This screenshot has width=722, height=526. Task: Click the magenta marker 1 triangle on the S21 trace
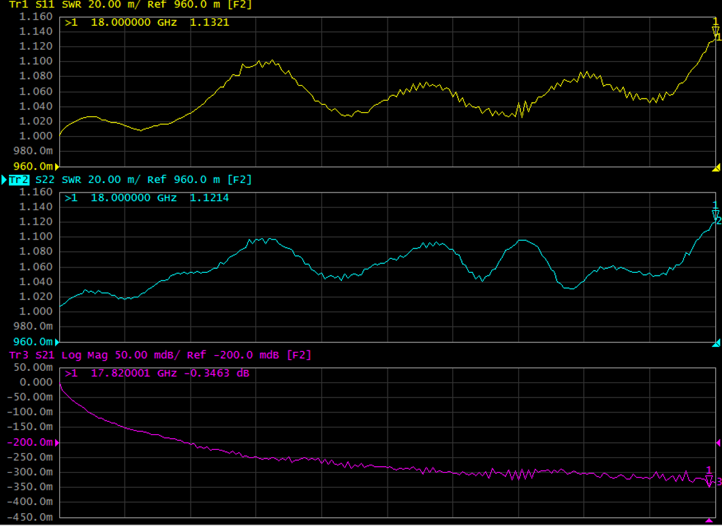[708, 480]
